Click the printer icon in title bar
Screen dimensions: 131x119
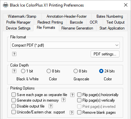click(x=6, y=5)
